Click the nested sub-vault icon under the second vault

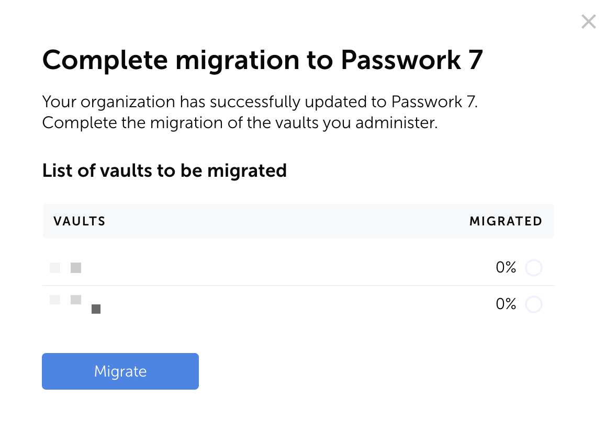click(96, 309)
